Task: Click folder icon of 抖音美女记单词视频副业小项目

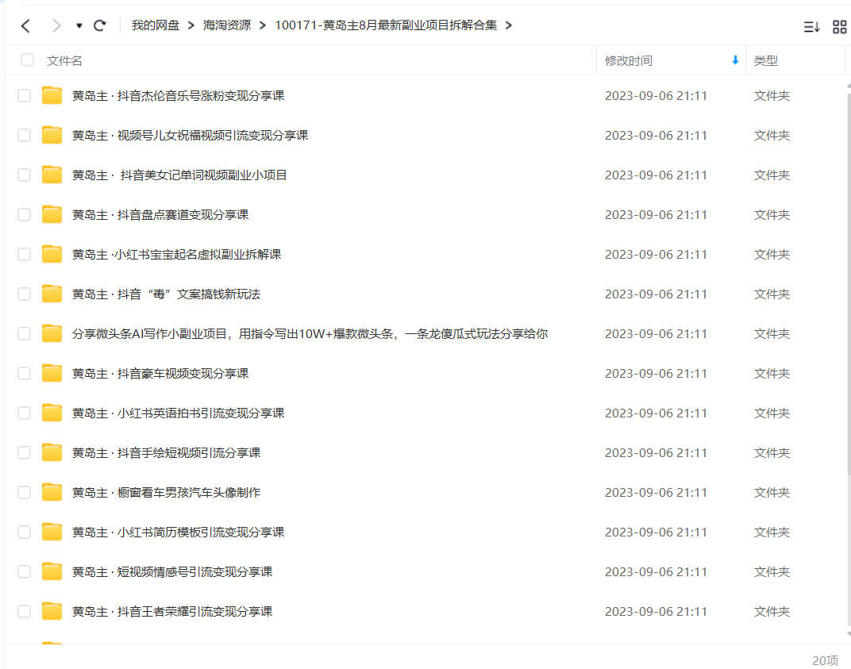Action: pos(52,175)
